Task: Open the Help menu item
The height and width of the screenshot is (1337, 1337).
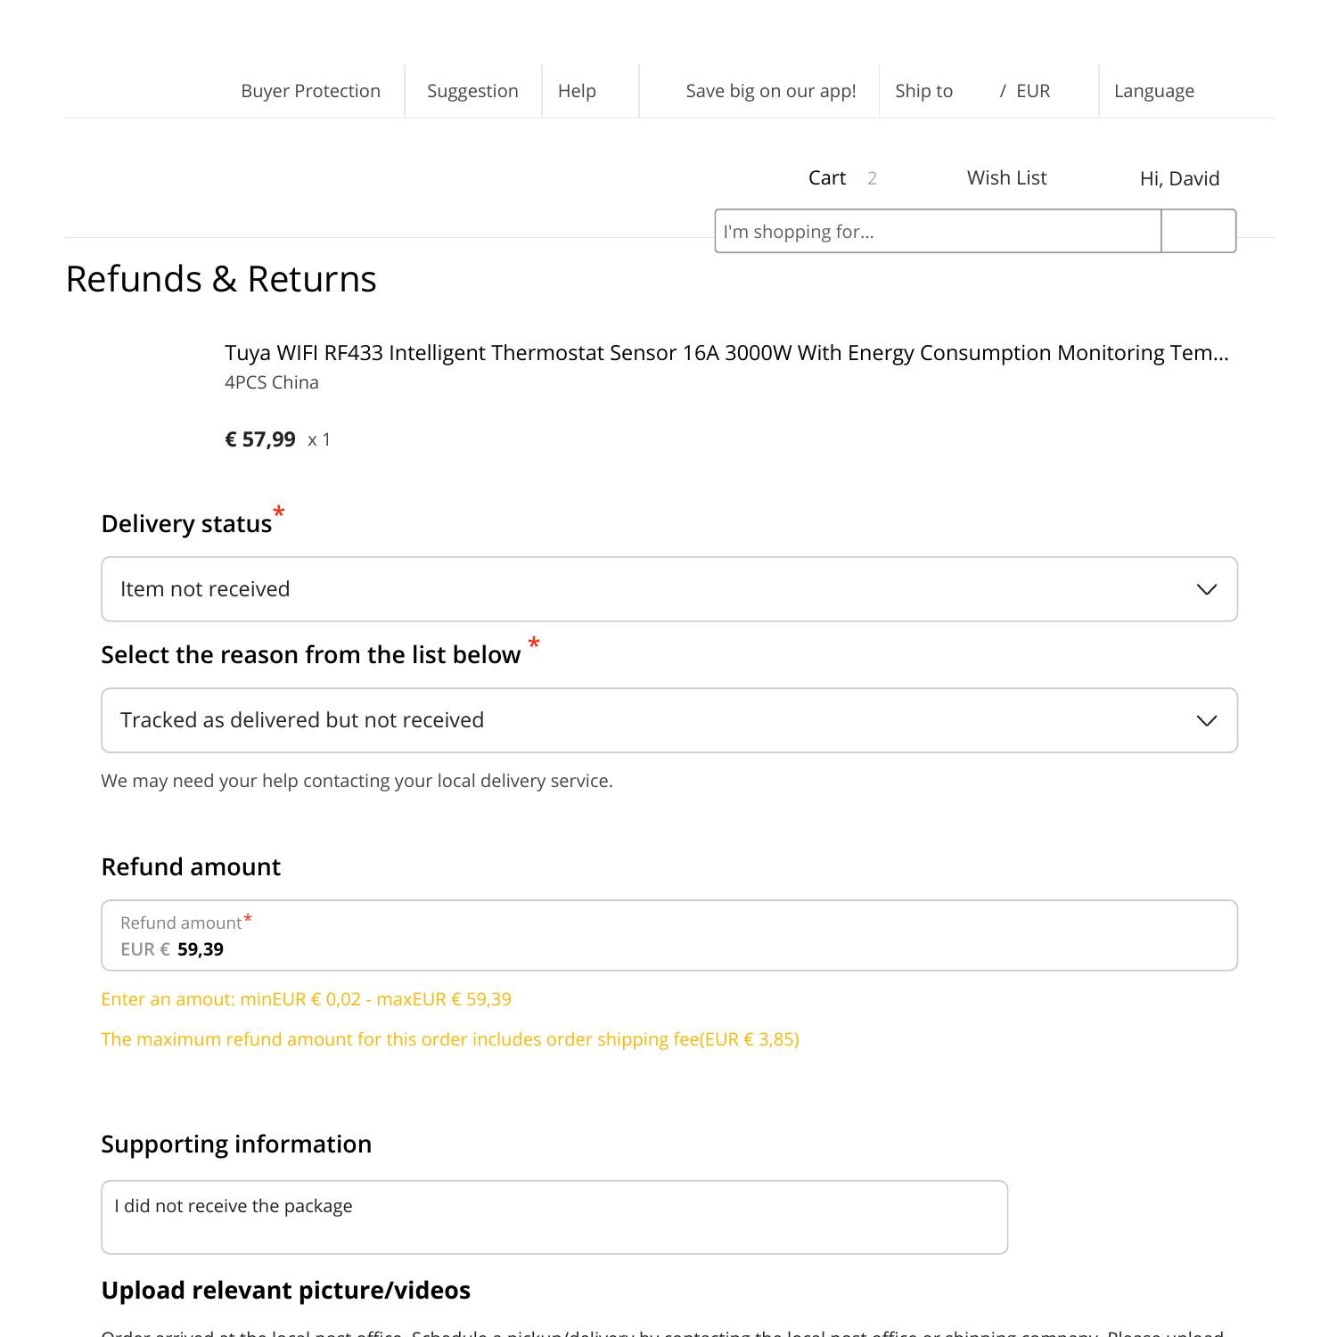Action: coord(577,90)
